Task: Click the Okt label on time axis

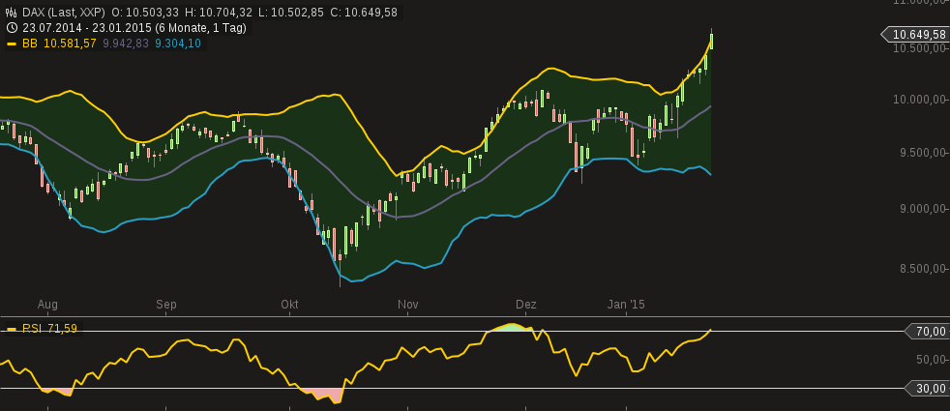Action: 289,305
